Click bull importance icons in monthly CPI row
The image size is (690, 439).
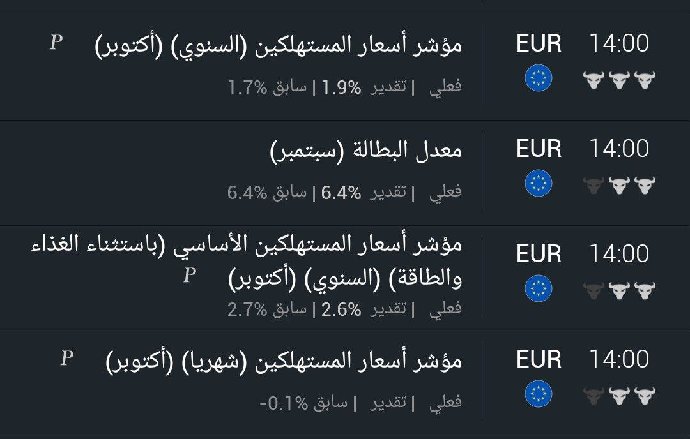tap(619, 396)
